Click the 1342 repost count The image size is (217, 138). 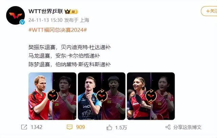coord(37,127)
